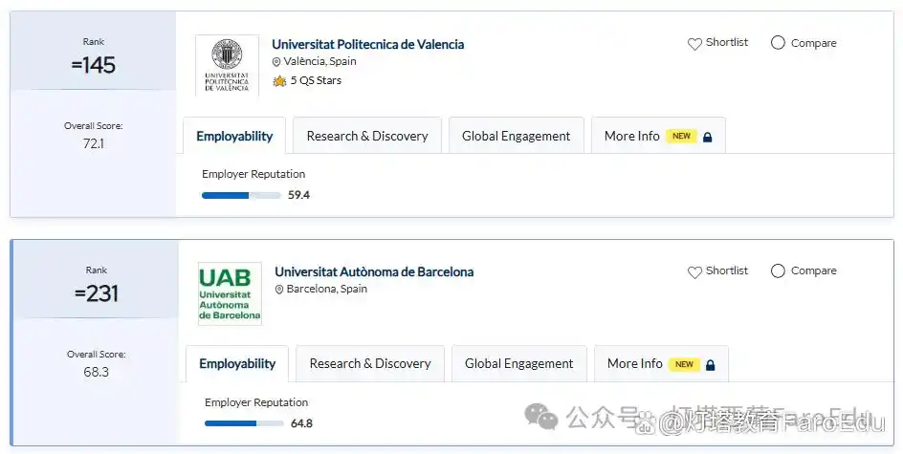
Task: Click Valencia Employer Reputation score bar
Action: (x=241, y=195)
